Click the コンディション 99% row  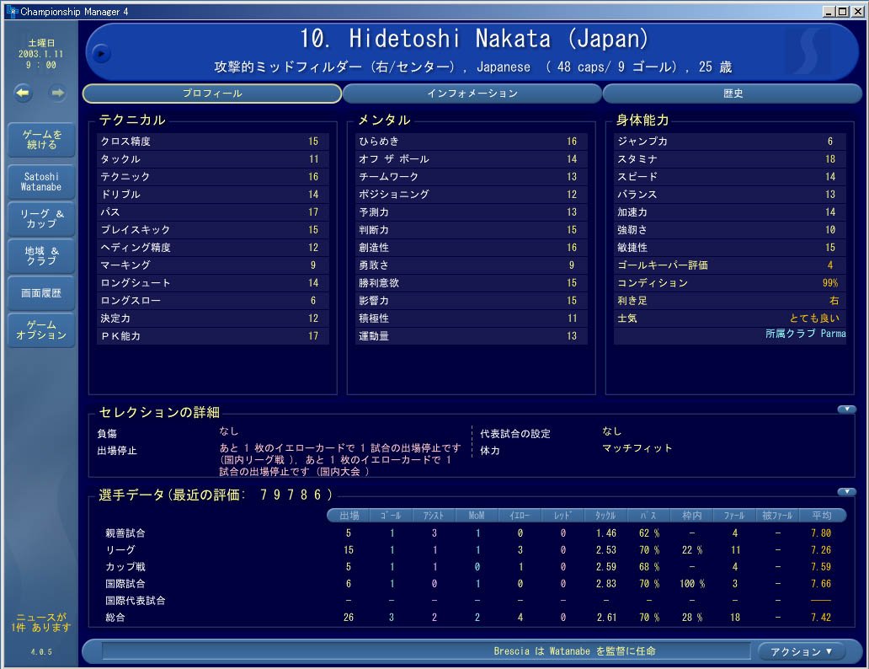click(730, 283)
